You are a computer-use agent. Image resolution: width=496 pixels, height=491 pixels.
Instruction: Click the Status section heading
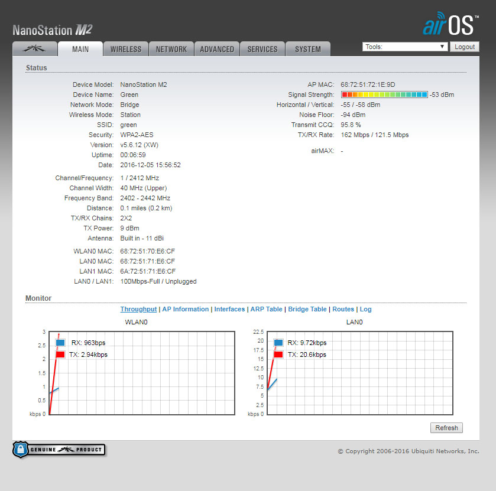[x=37, y=68]
